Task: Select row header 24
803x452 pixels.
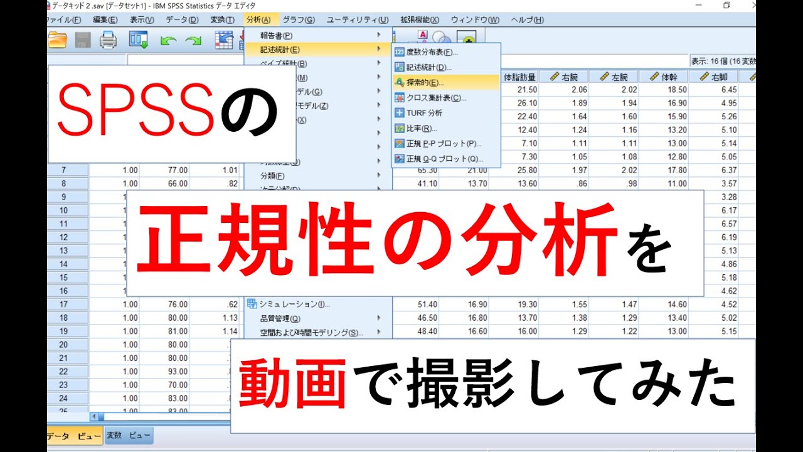Action: [x=68, y=398]
